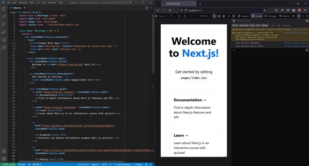The width and height of the screenshot is (309, 166).
Task: Split the VS Code editor right
Action: [x=147, y=8]
